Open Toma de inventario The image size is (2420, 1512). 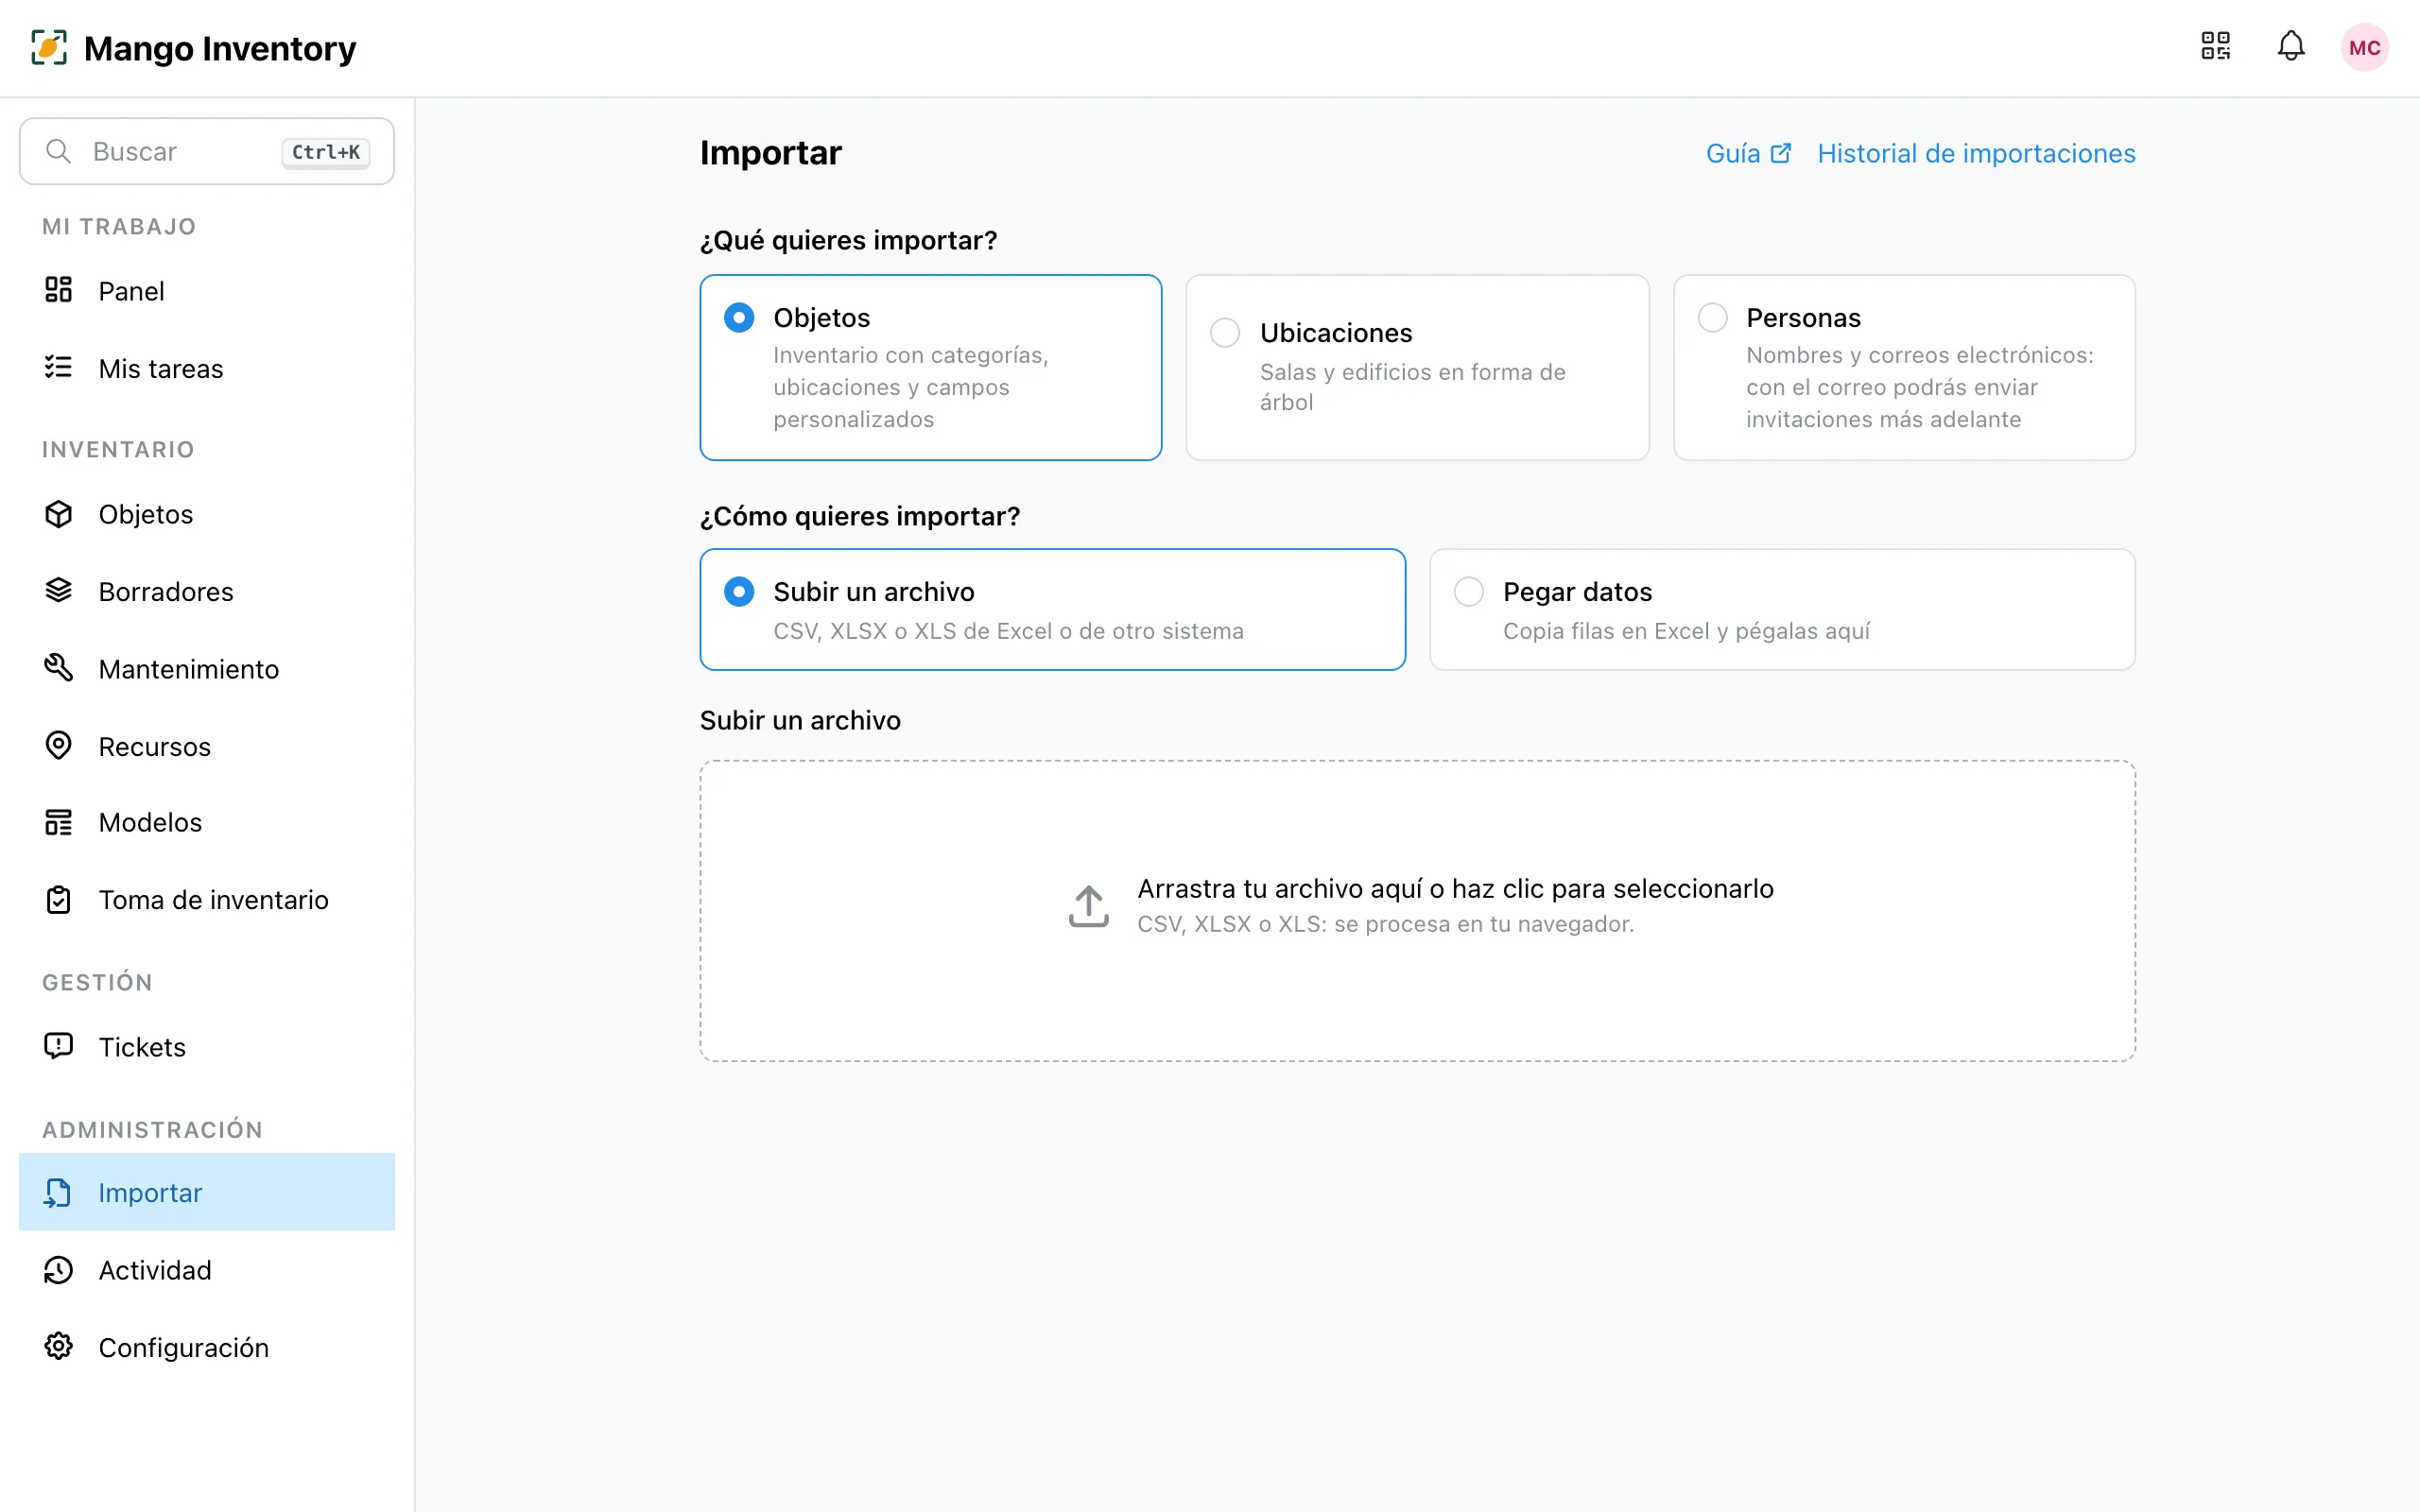coord(207,900)
